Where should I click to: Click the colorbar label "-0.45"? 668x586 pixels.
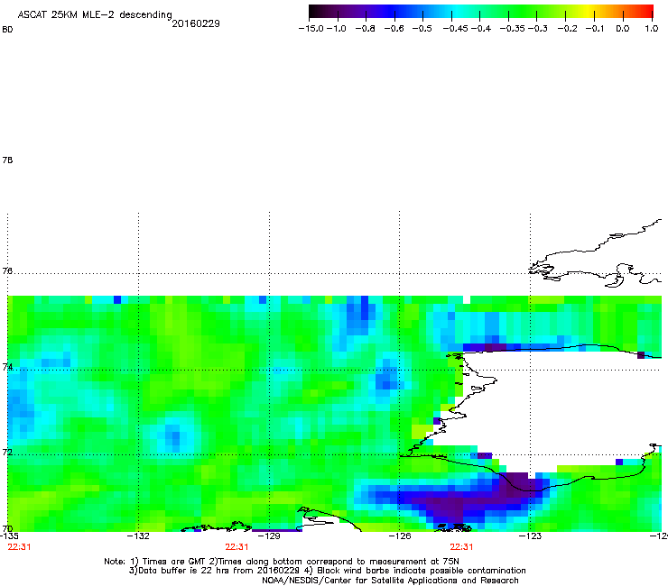(x=455, y=29)
